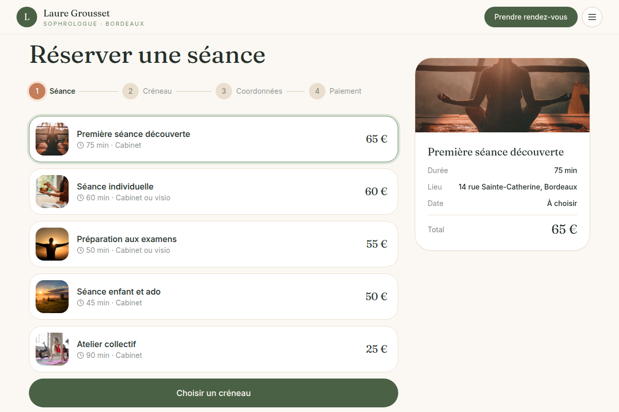Go to step 3 Coordonnées

click(249, 91)
